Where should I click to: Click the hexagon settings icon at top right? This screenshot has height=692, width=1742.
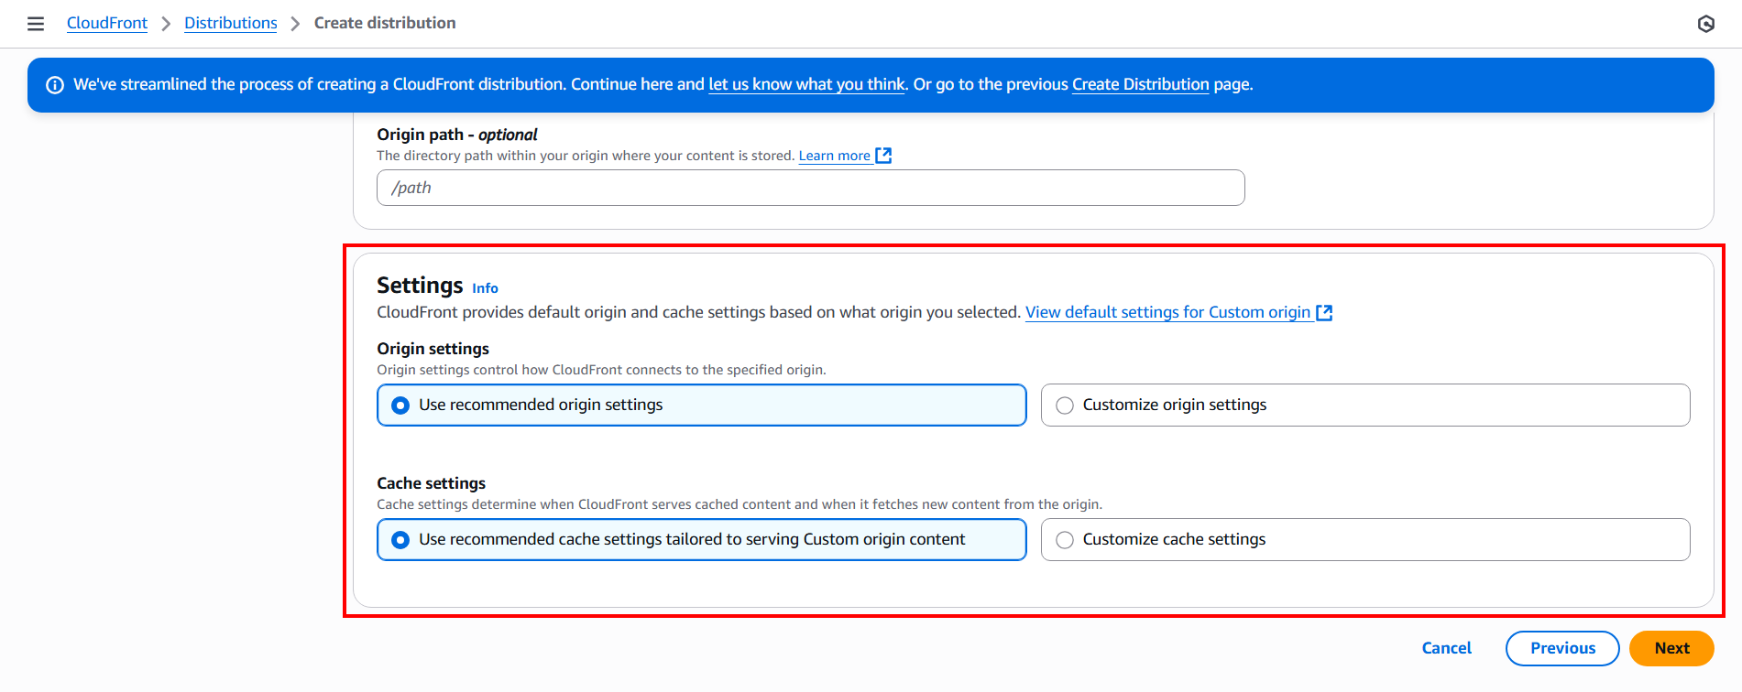pos(1705,24)
